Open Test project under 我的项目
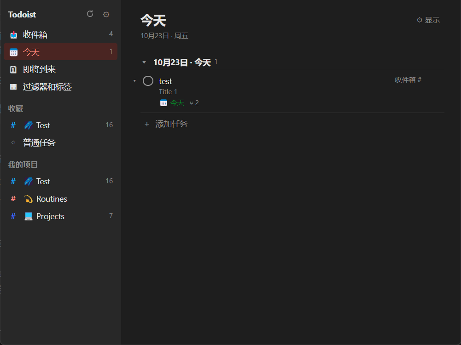Image resolution: width=461 pixels, height=345 pixels. pos(61,181)
